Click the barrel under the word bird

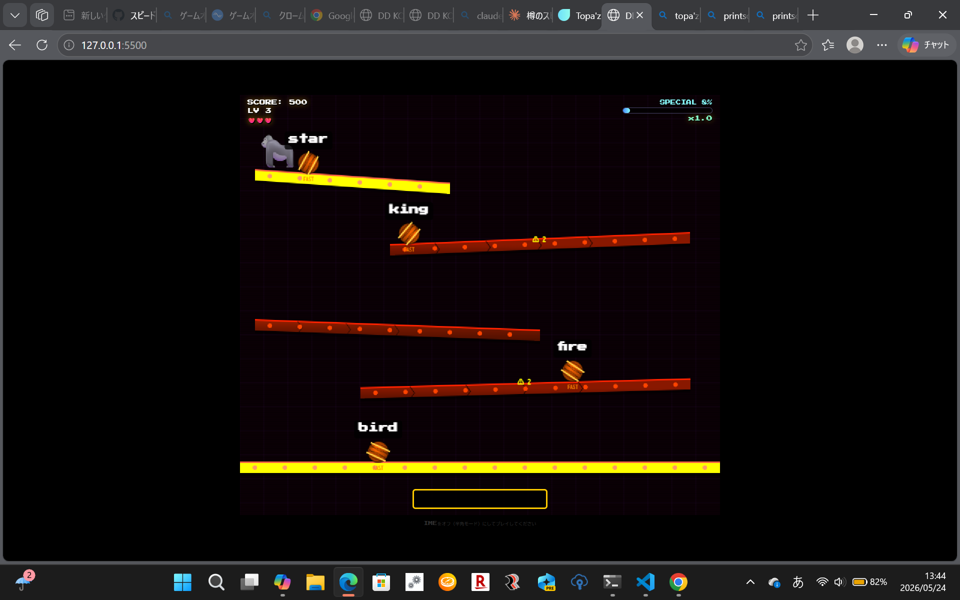tap(378, 451)
